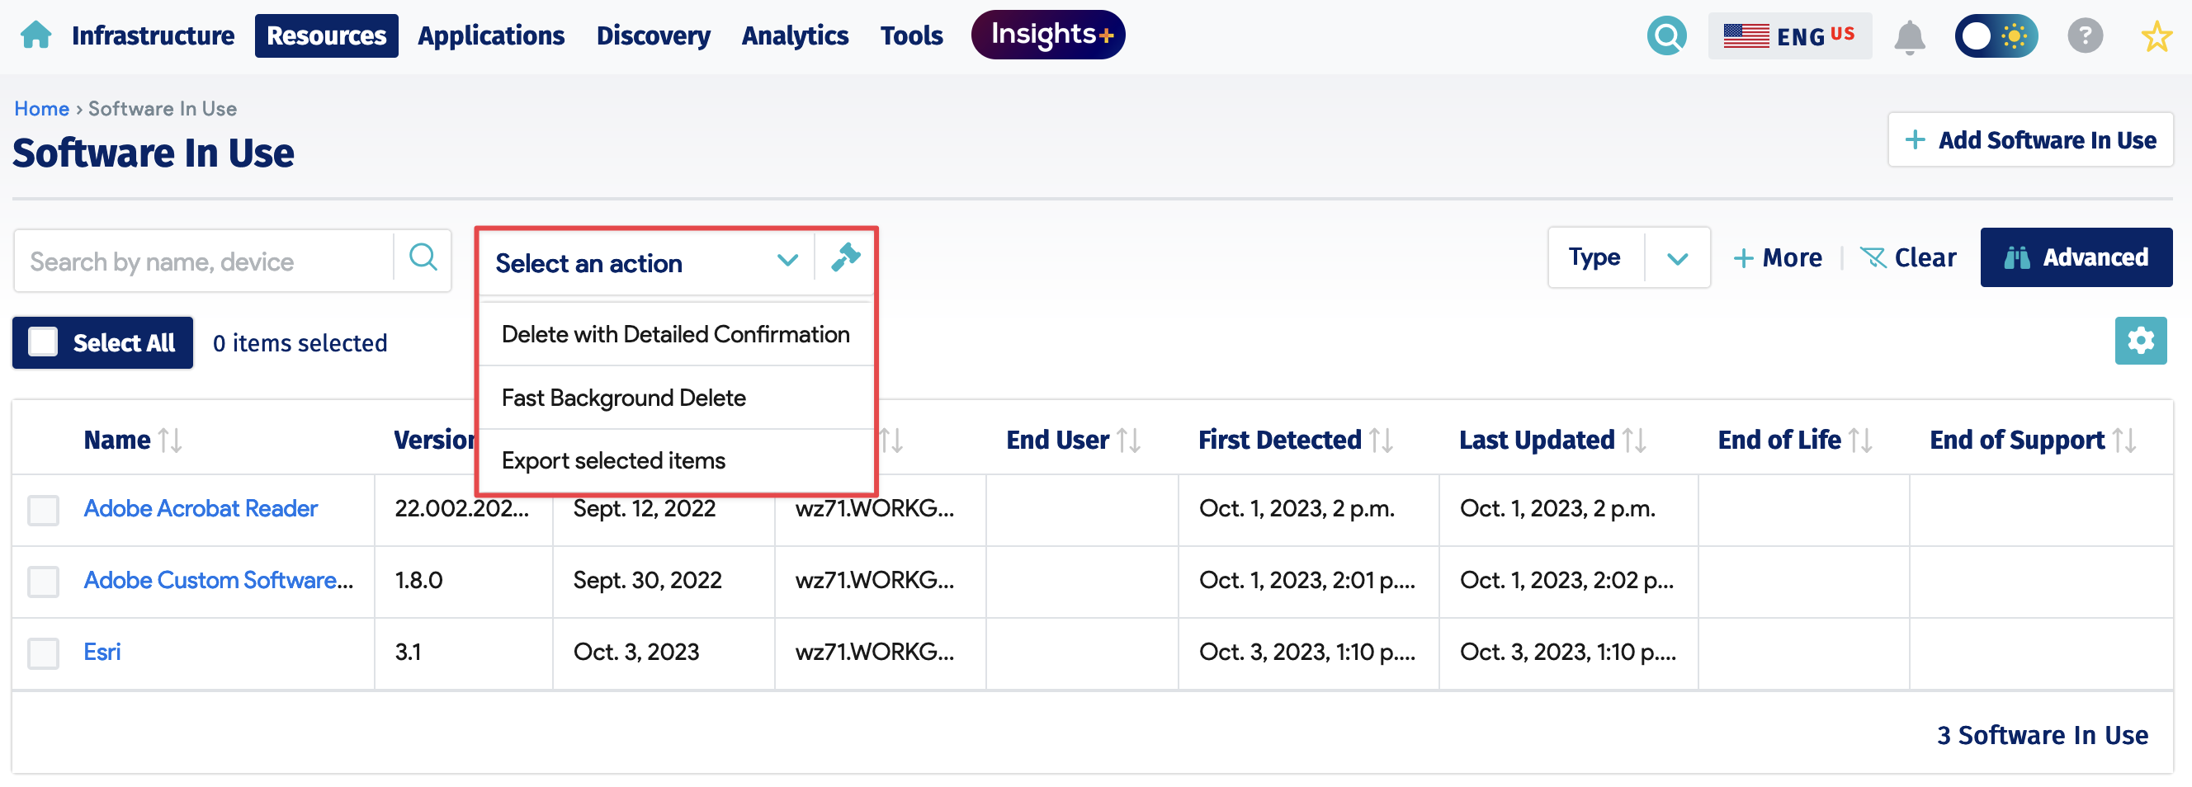Go to the home icon
Screen dimensions: 2192x787
35,35
